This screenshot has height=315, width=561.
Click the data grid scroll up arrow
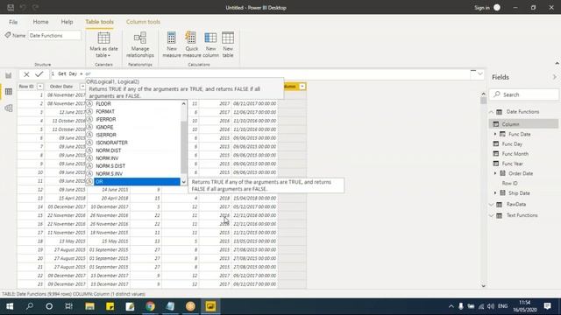click(x=483, y=94)
